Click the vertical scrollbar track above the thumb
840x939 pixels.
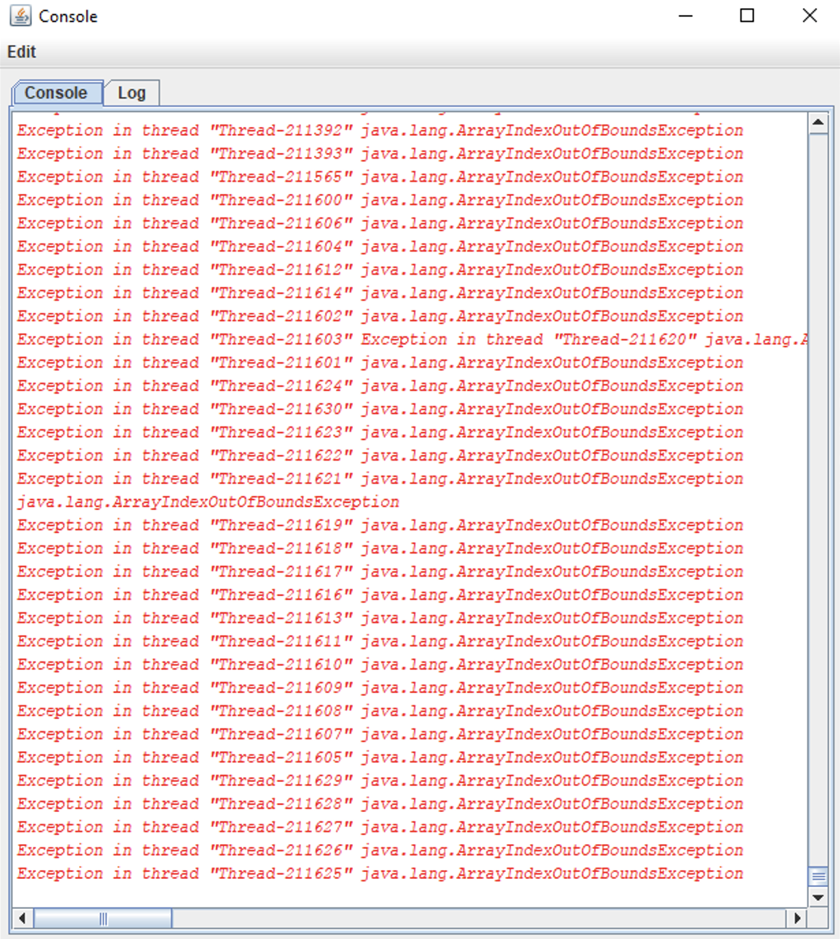(x=818, y=478)
